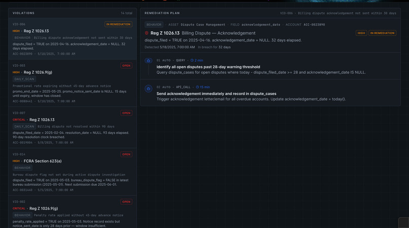Viewport: 409px width, 228px height.
Task: Open the VIO-002 critical Reg Z 1026.9(g) violation
Action: tap(73, 212)
